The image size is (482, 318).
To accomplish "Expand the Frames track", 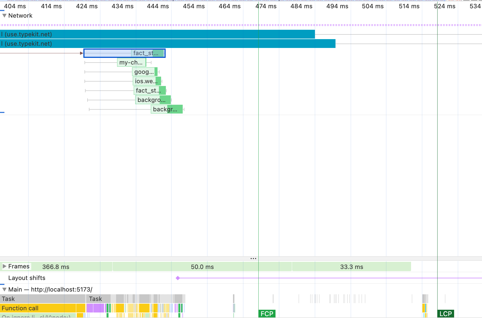I will (x=4, y=266).
